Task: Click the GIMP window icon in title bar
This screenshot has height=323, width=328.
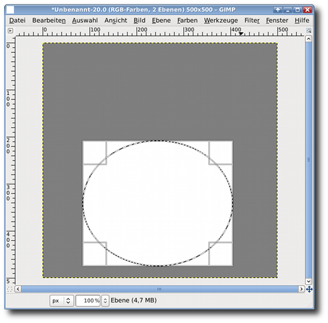Action: [x=10, y=9]
